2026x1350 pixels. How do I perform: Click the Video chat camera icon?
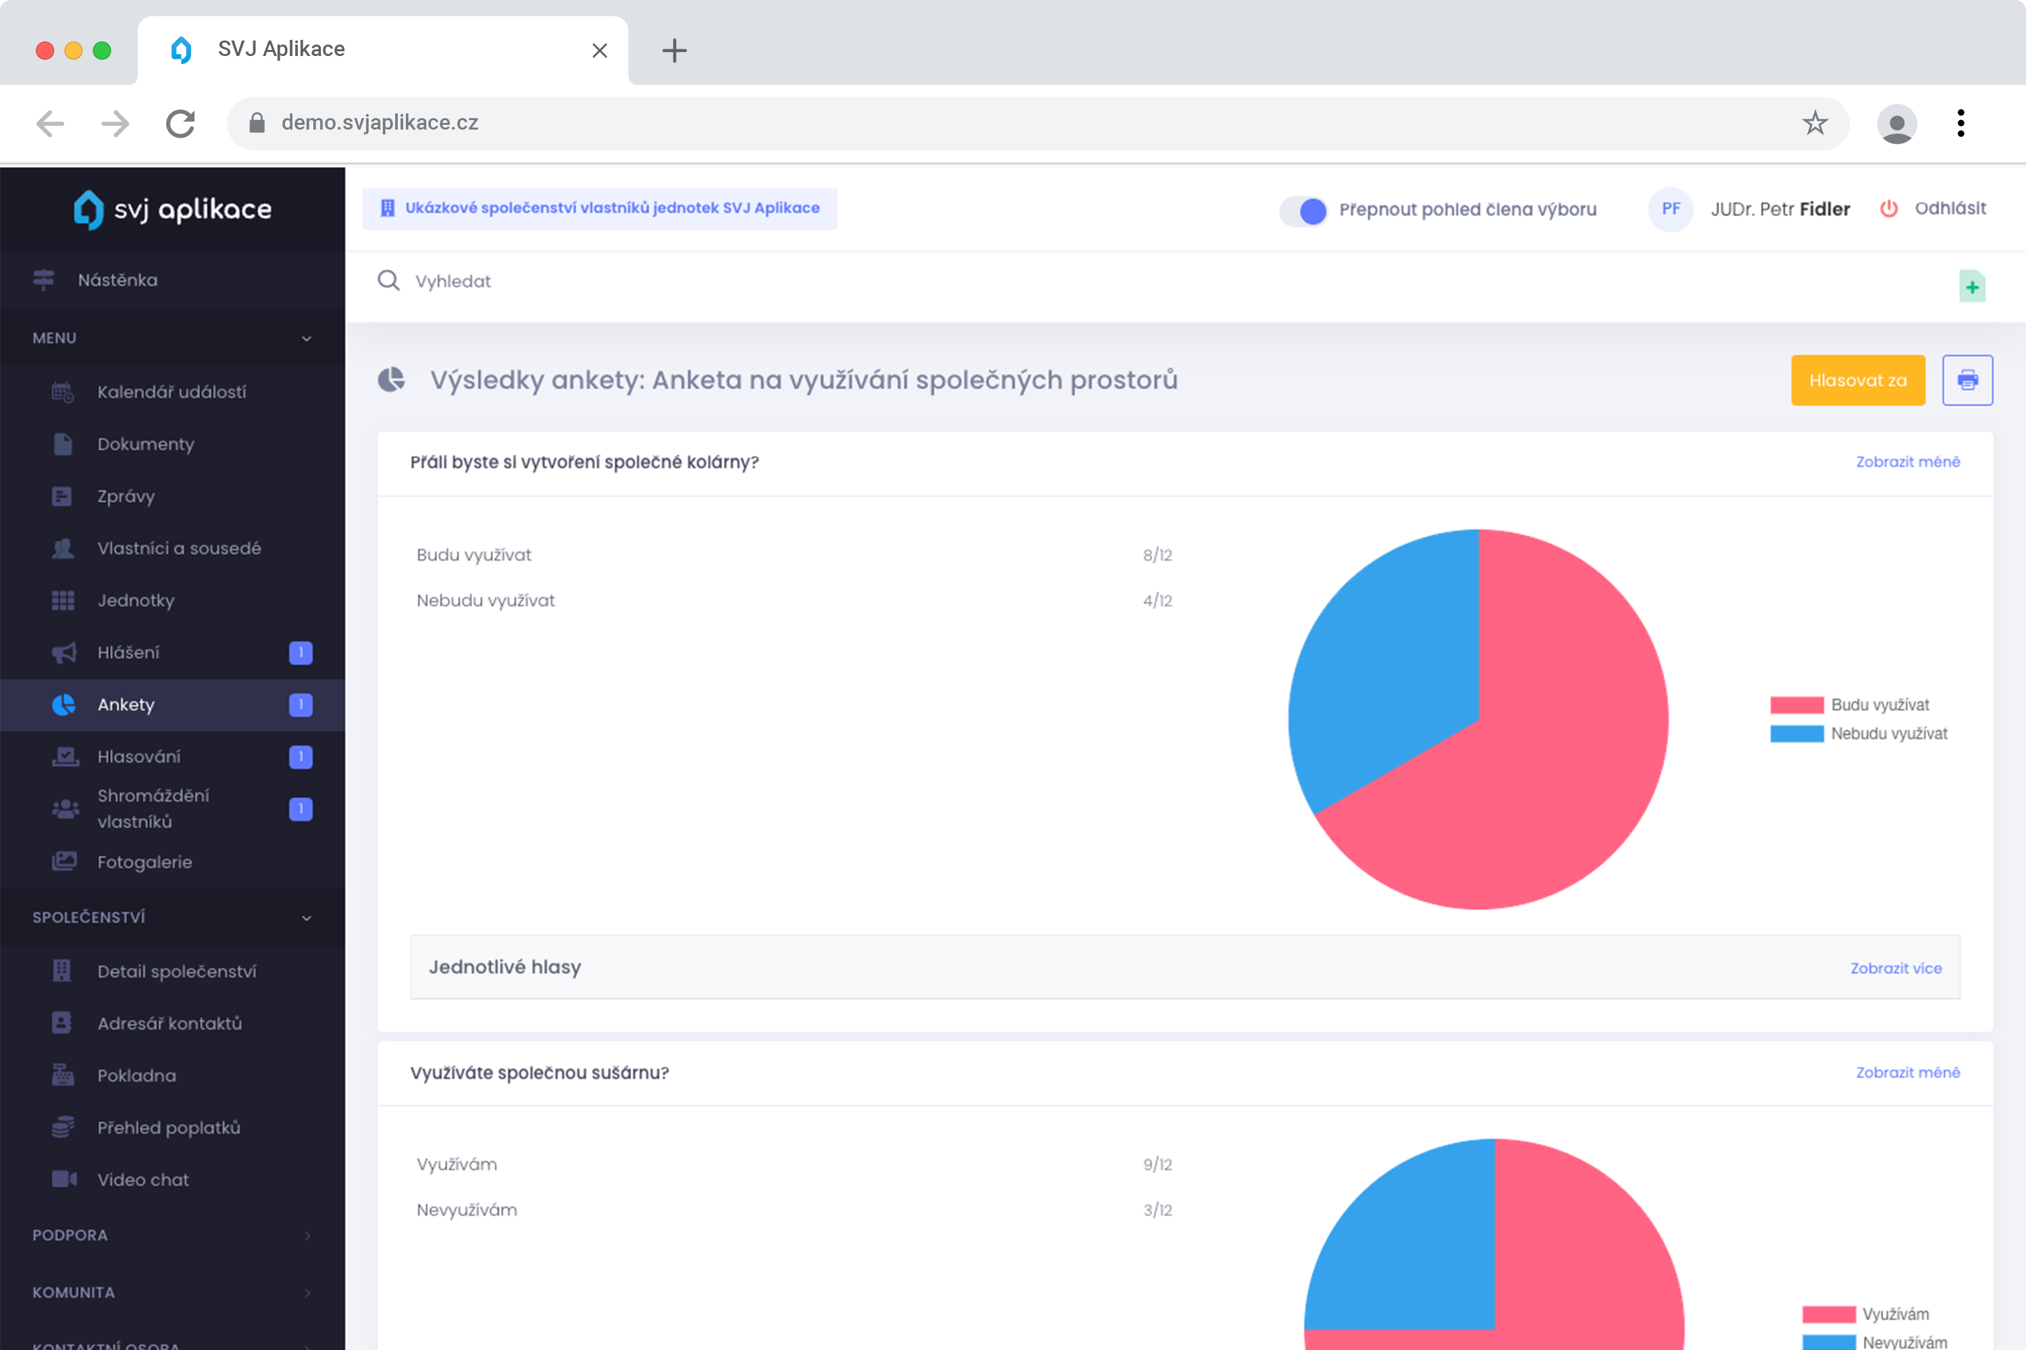point(63,1179)
